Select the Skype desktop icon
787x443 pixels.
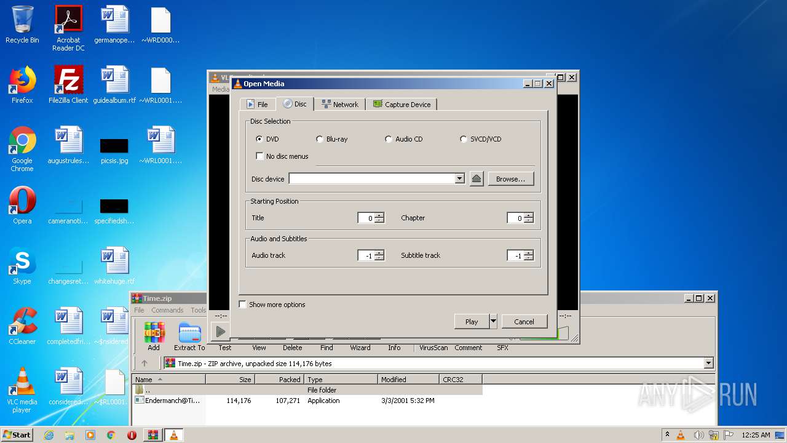[22, 266]
